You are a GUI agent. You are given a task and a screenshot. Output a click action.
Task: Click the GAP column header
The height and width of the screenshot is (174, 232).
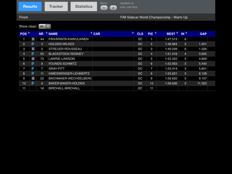click(203, 34)
